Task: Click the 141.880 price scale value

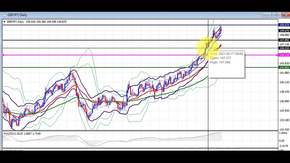Action: coord(284,73)
